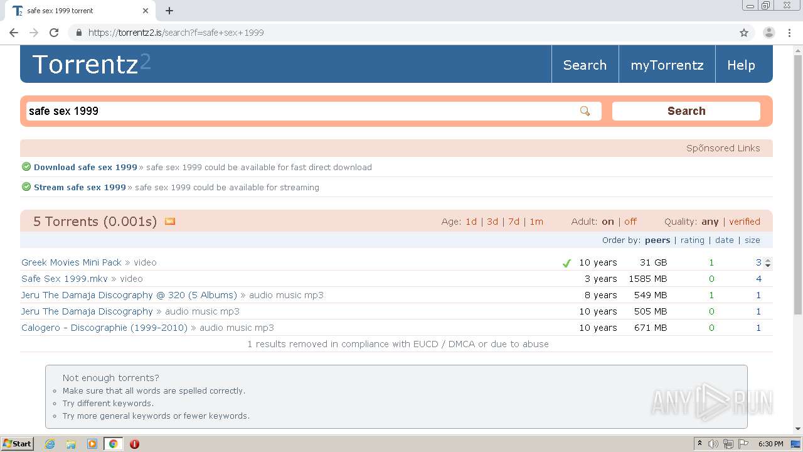Turn adult filter on
Viewport: 803px width, 452px height.
(608, 222)
